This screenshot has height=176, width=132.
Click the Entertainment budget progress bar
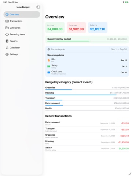[87, 105]
